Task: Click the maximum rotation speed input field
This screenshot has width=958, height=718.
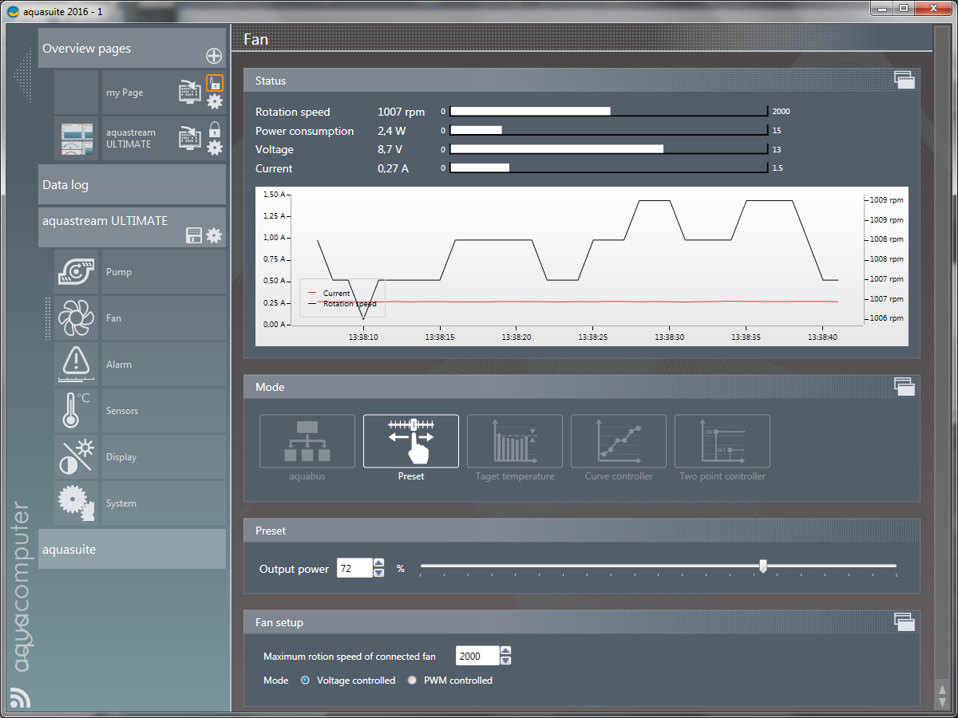Action: (x=477, y=656)
